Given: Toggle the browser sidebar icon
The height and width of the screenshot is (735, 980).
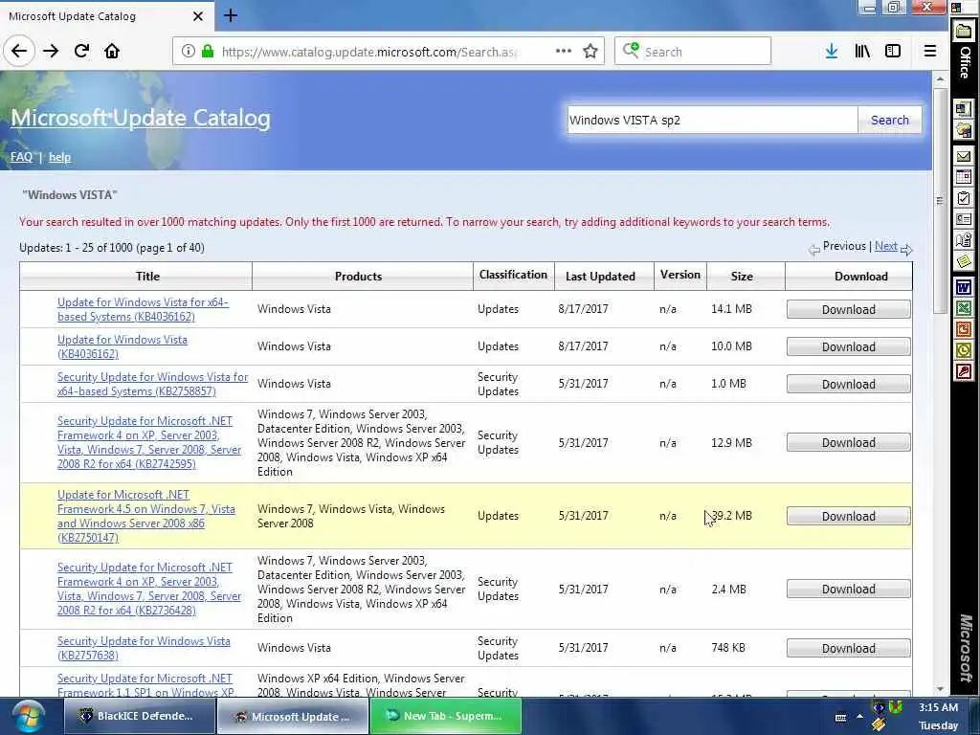Looking at the screenshot, I should pyautogui.click(x=893, y=52).
